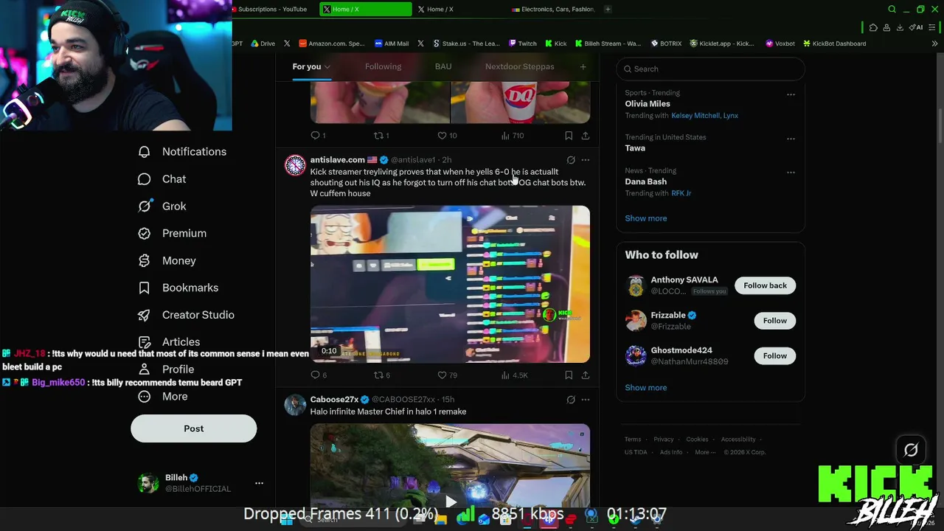Show hidden bookmarks overflow chevron
The width and height of the screenshot is (944, 531).
pos(934,44)
